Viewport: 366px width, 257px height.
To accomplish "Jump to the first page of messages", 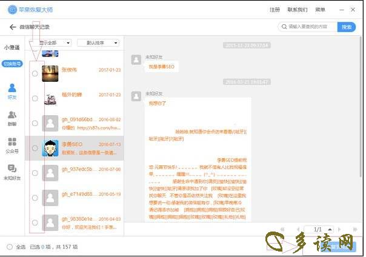I will [x=282, y=230].
